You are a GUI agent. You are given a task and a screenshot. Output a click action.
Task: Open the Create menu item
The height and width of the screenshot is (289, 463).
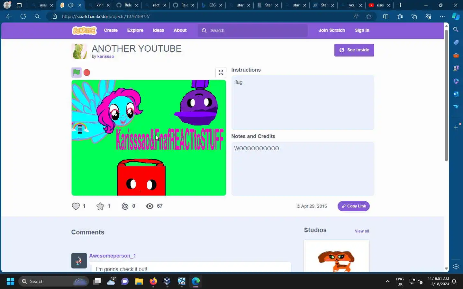coord(111,31)
